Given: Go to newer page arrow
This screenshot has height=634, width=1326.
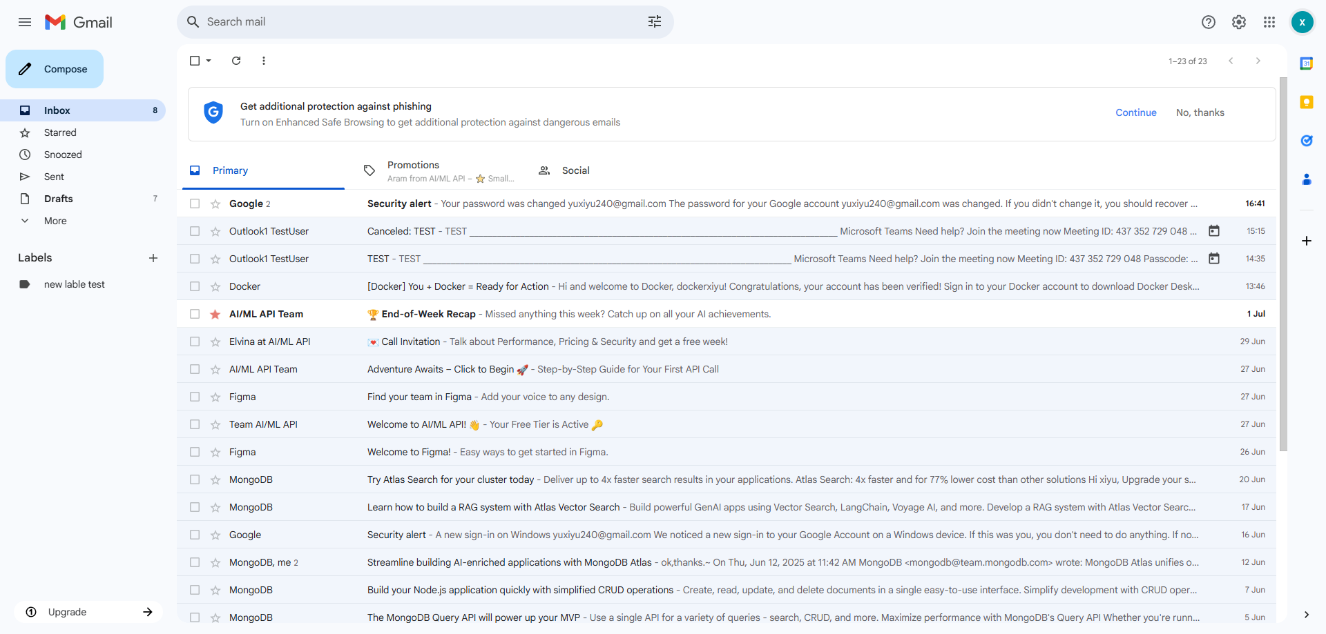Looking at the screenshot, I should 1231,61.
